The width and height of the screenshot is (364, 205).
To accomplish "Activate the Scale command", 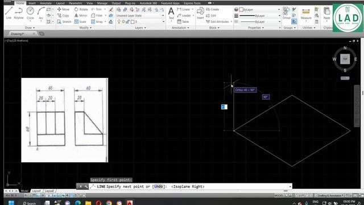I will pyautogui.click(x=80, y=22).
